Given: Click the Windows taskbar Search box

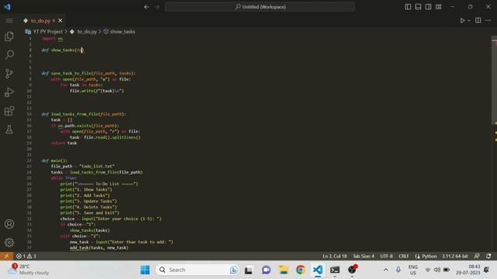Looking at the screenshot, I should [x=197, y=270].
